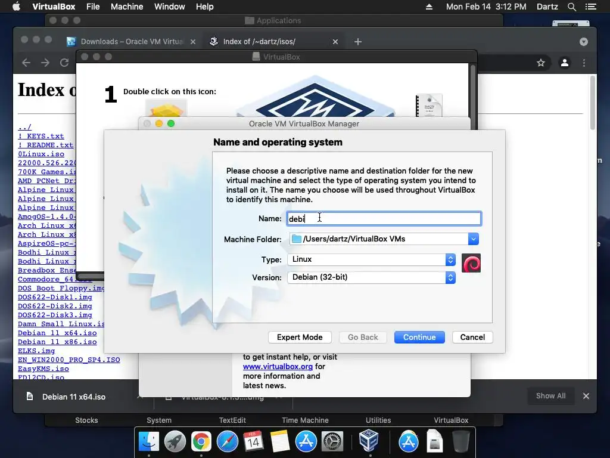Open Spotlight search magnifier
This screenshot has height=458, width=610.
click(571, 7)
